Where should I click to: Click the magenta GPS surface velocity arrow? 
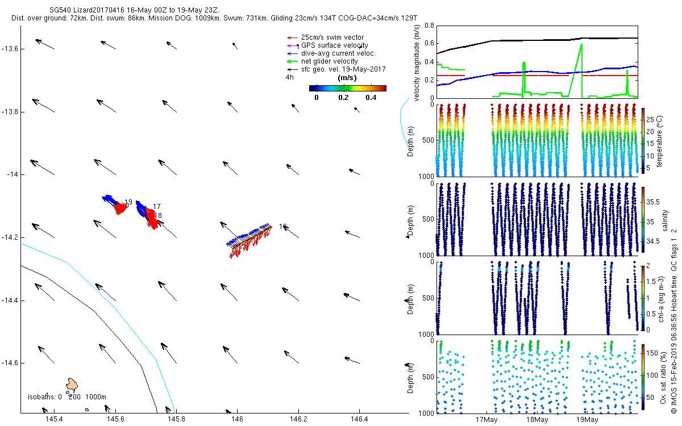(292, 45)
